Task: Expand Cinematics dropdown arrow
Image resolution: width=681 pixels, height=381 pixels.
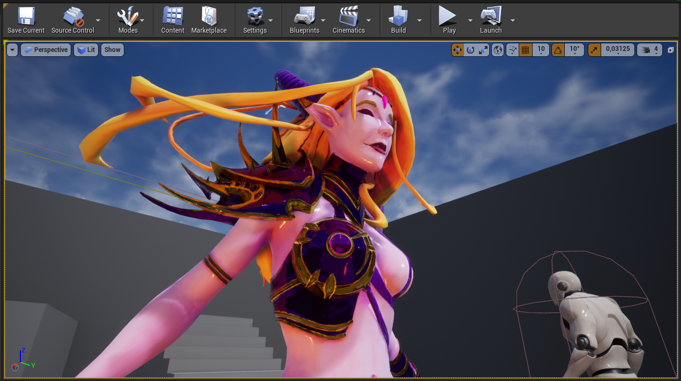Action: (x=369, y=20)
